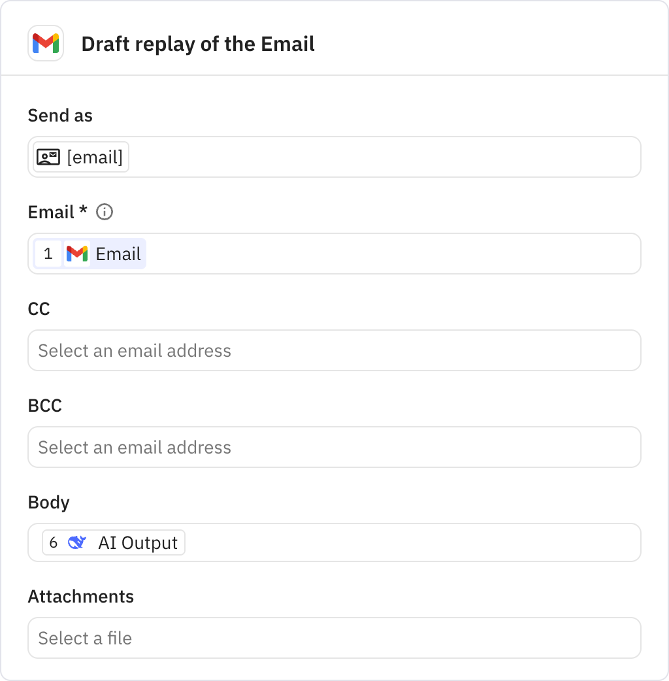Click the title Draft replay of the Email
The height and width of the screenshot is (681, 669).
(x=197, y=44)
